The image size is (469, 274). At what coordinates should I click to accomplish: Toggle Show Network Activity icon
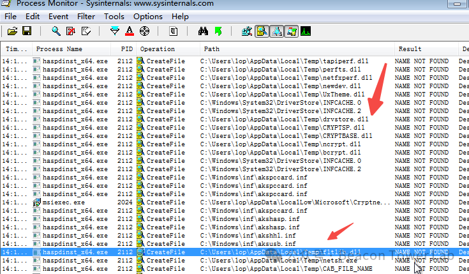(x=277, y=31)
